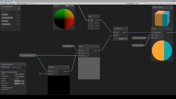The height and width of the screenshot is (99, 176).
Task: Toggle the Exposed checkbox in Graph Inspector
Action: pyautogui.click(x=15, y=86)
